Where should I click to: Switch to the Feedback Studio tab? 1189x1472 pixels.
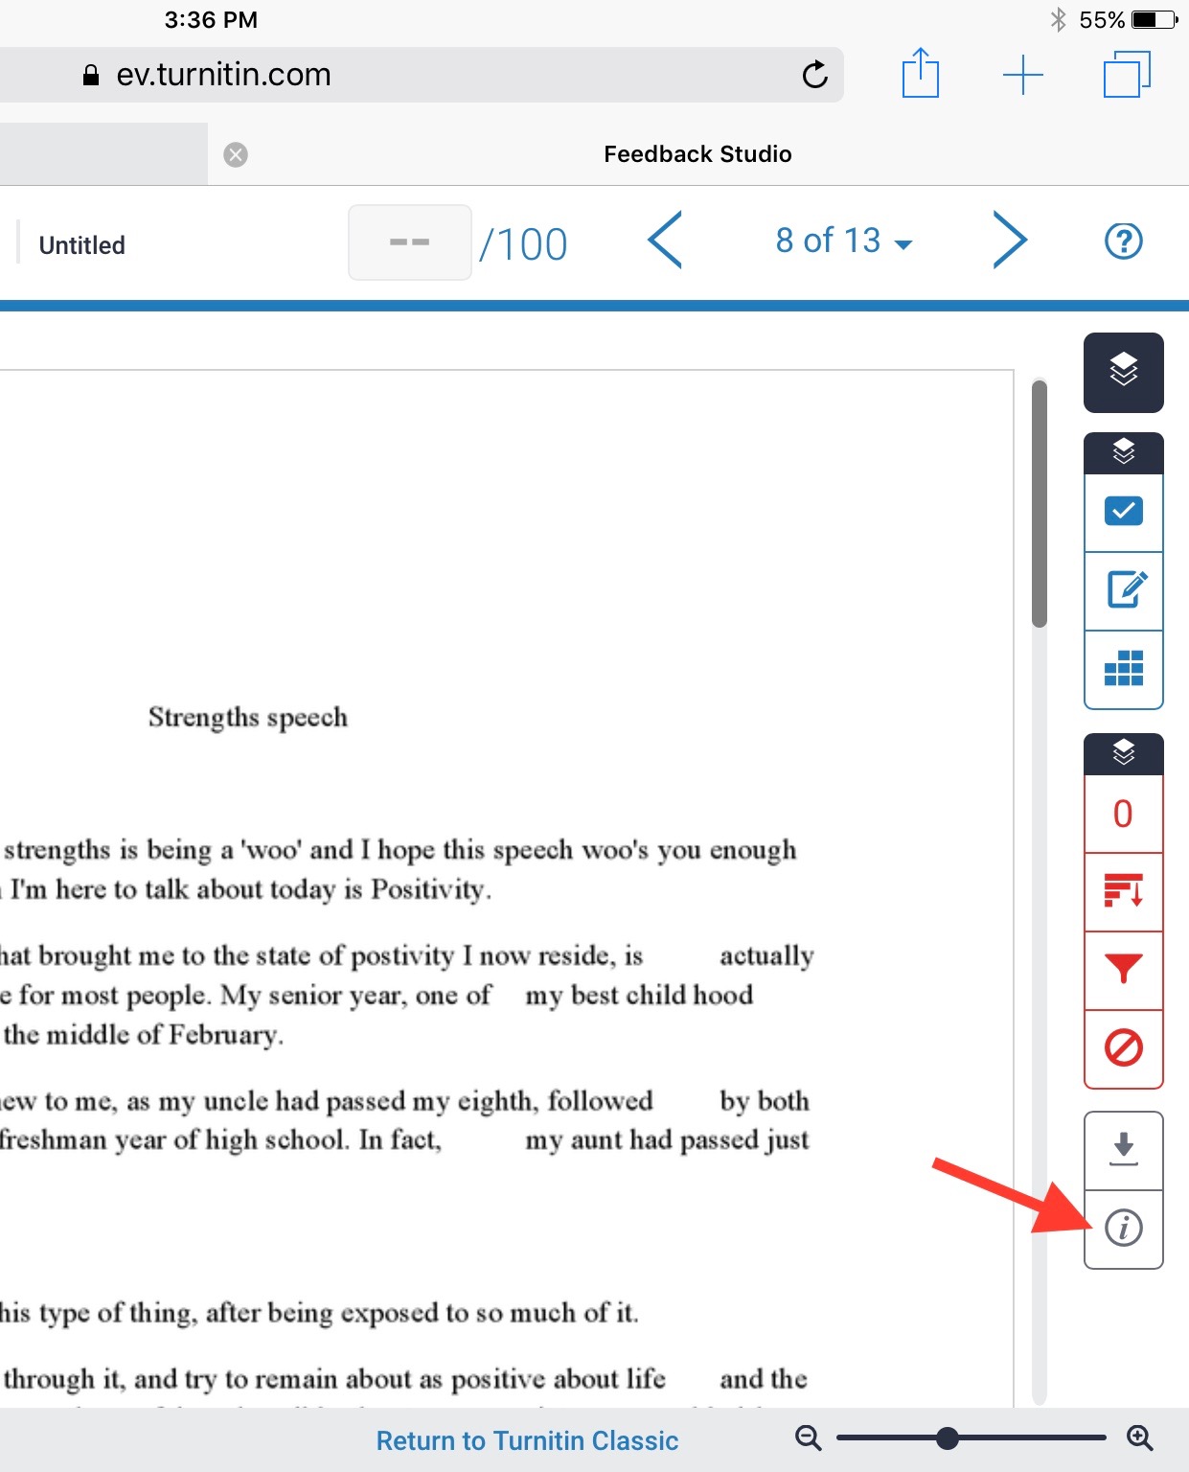point(697,153)
